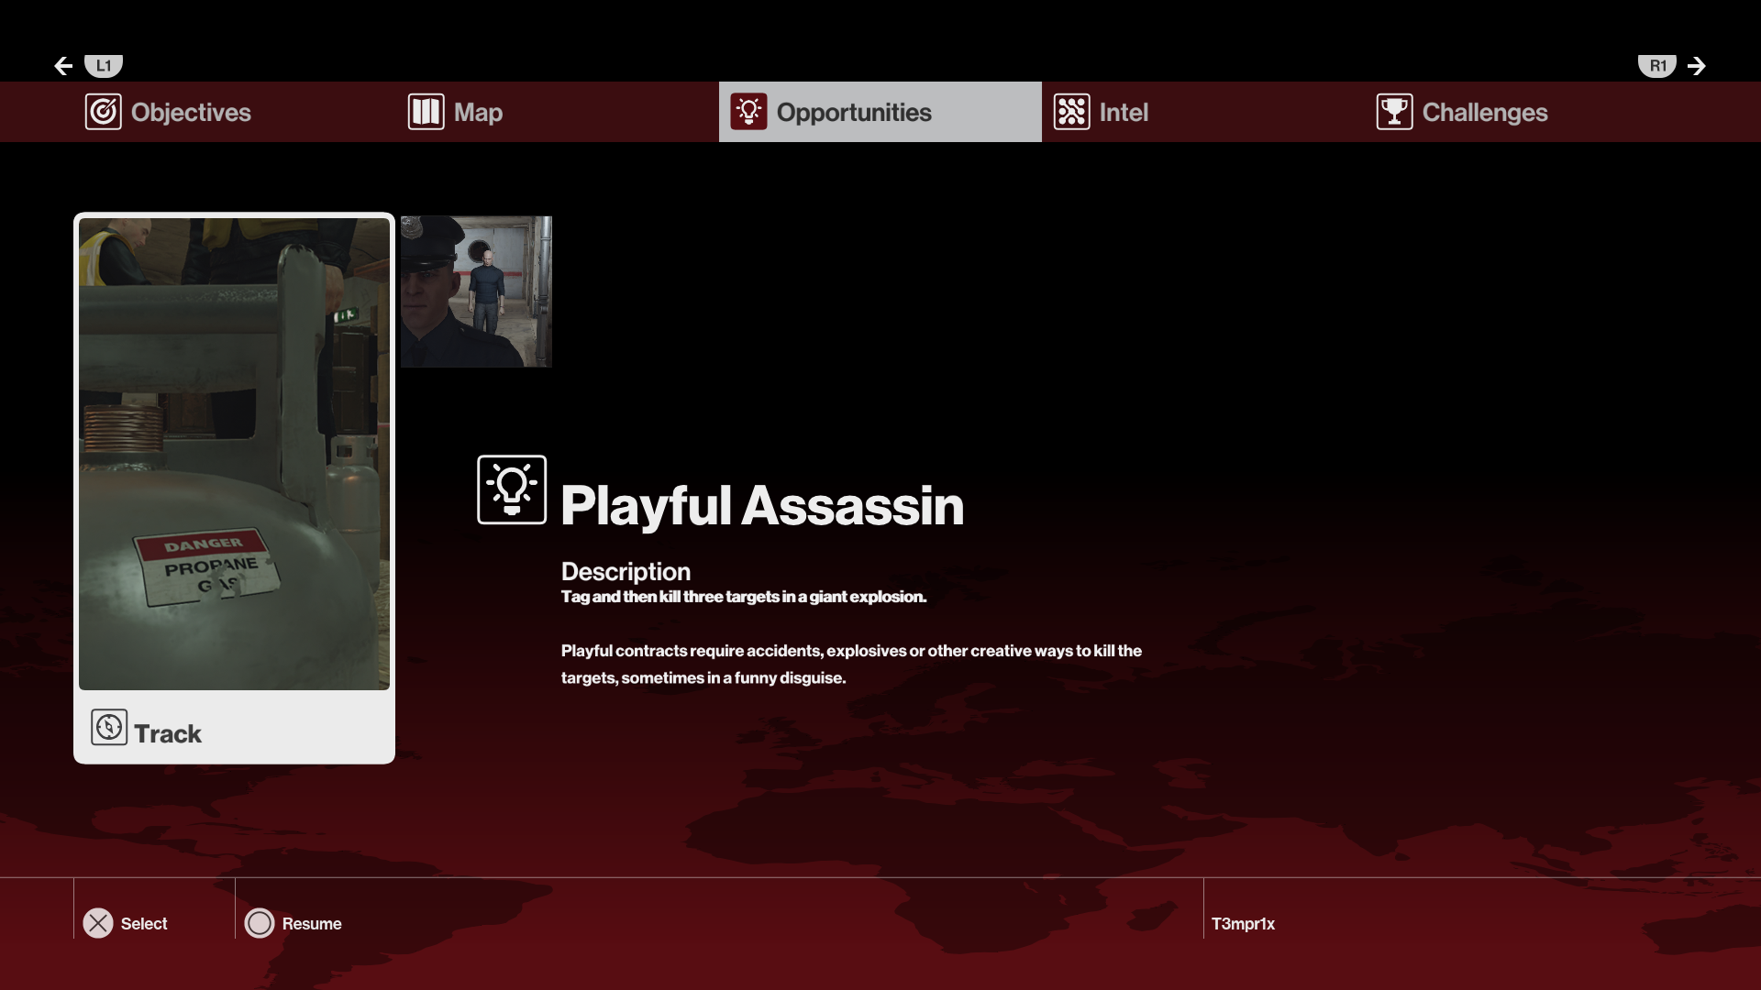Click the Challenges trophy icon

click(1394, 112)
